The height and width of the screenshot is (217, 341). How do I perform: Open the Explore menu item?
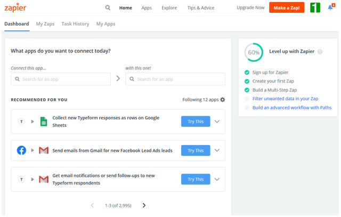coord(169,8)
